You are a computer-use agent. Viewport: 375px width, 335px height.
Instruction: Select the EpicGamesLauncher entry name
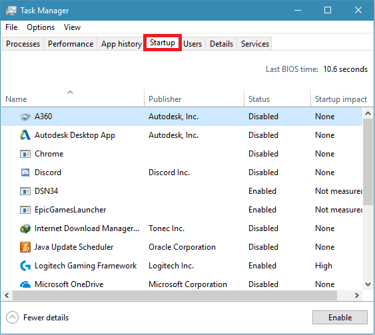[x=71, y=210]
